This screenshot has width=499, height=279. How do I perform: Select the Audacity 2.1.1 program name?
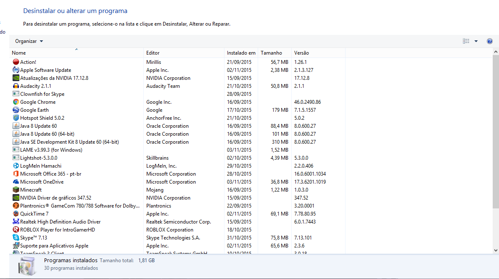click(36, 86)
